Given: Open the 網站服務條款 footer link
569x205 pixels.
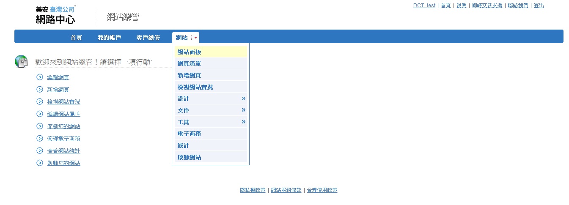Looking at the screenshot, I should pos(286,190).
